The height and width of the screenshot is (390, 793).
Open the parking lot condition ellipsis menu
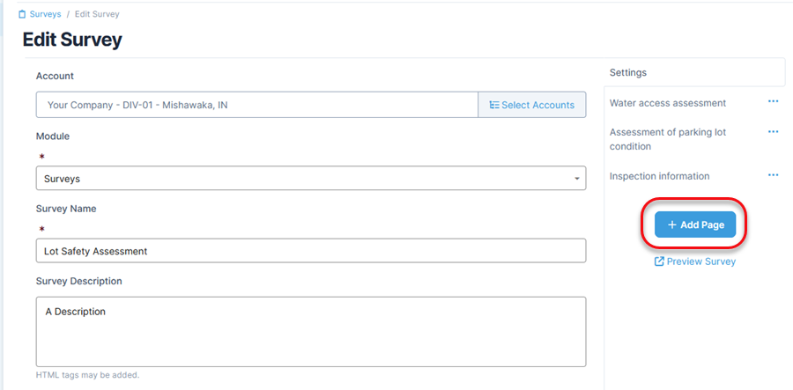[773, 132]
